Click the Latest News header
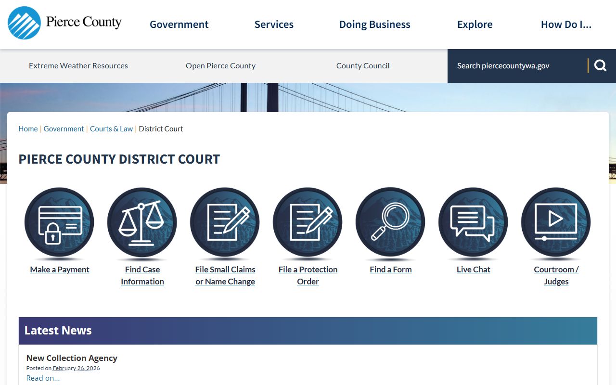This screenshot has width=616, height=385. [x=308, y=331]
